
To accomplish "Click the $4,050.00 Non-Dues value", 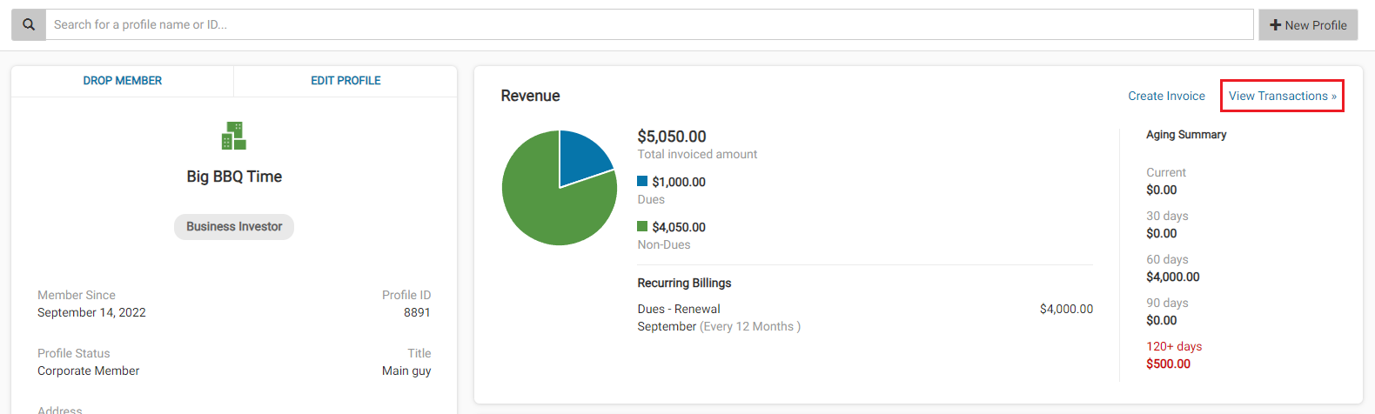I will 679,227.
